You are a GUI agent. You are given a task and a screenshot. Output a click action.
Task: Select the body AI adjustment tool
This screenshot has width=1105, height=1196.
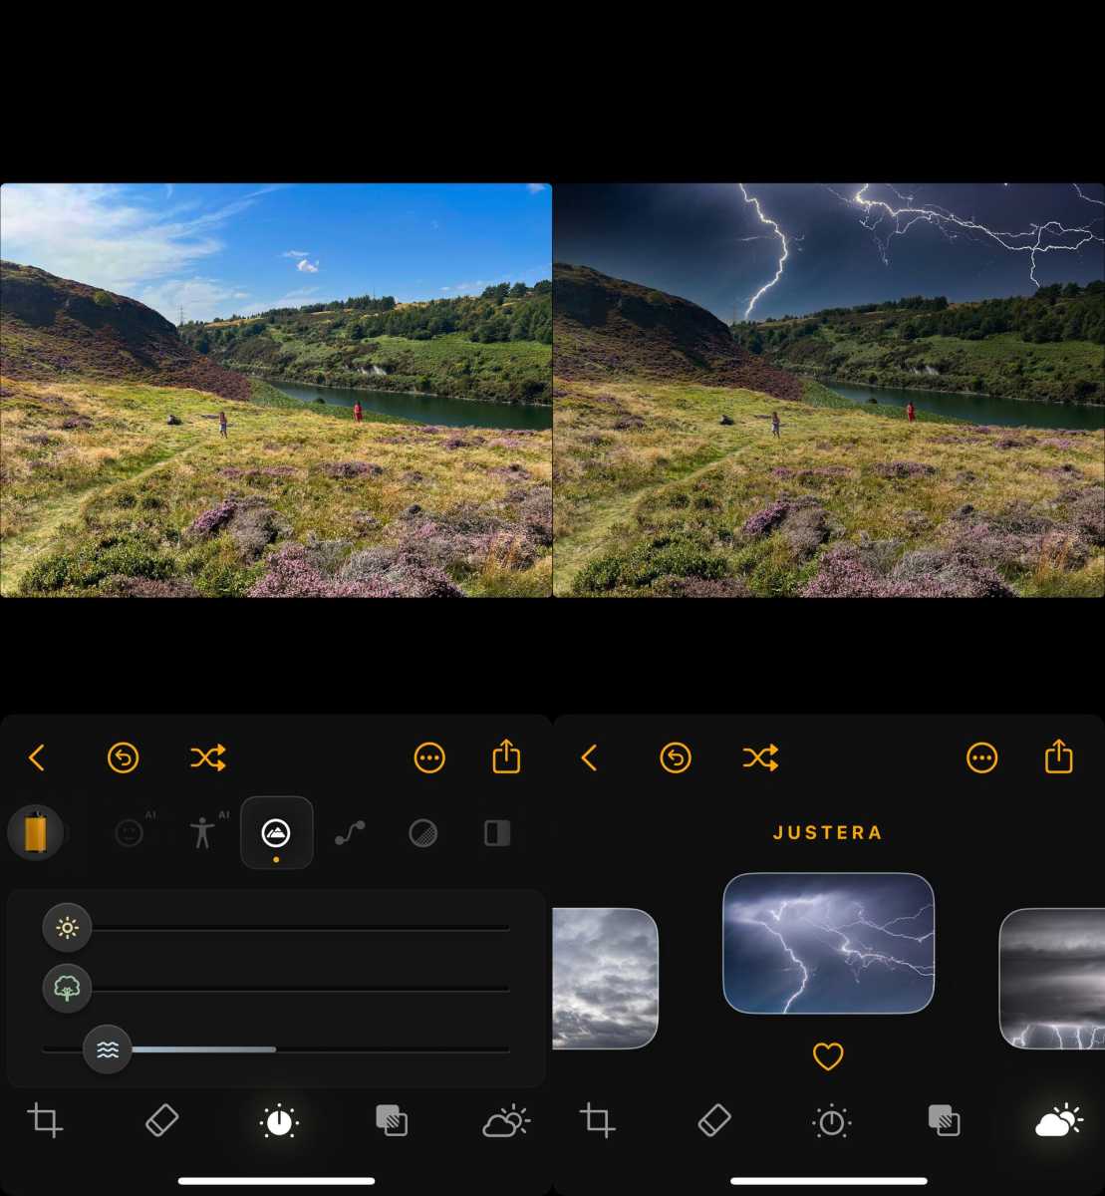pyautogui.click(x=203, y=832)
